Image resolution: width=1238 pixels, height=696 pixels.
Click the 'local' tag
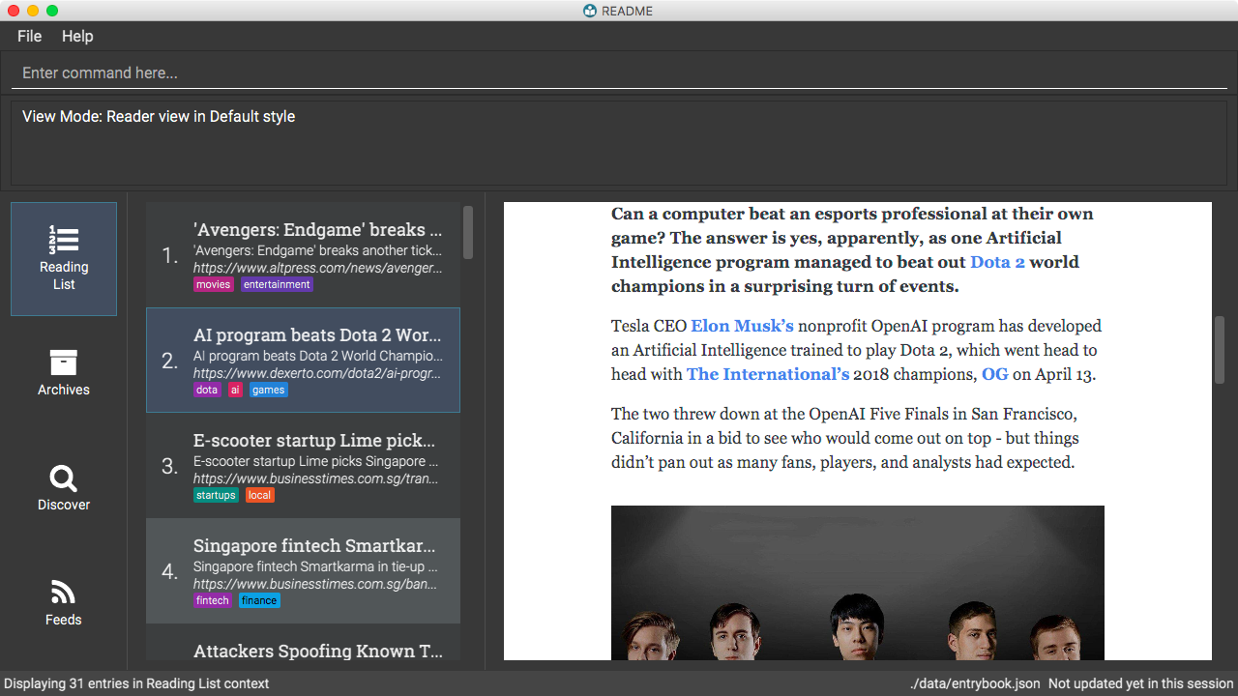point(259,495)
